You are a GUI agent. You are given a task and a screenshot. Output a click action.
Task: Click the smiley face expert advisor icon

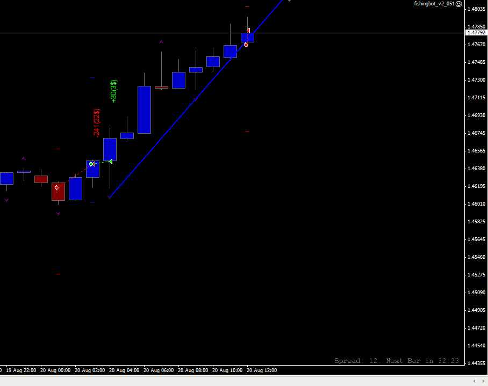click(x=459, y=4)
